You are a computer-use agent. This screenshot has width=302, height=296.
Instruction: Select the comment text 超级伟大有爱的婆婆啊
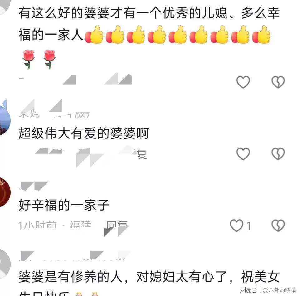84,133
